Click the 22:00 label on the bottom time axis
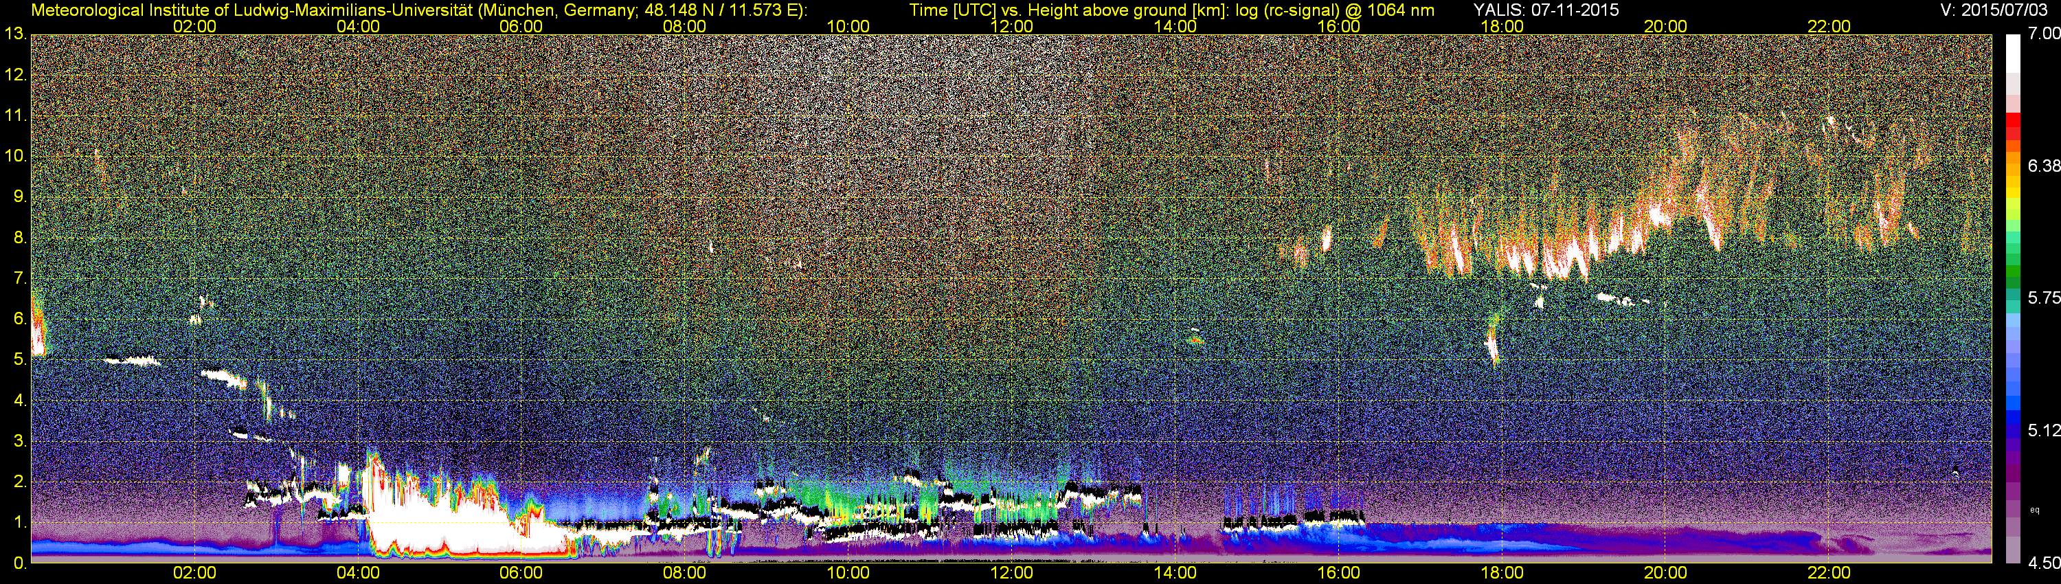The height and width of the screenshot is (584, 2061). [x=1829, y=574]
